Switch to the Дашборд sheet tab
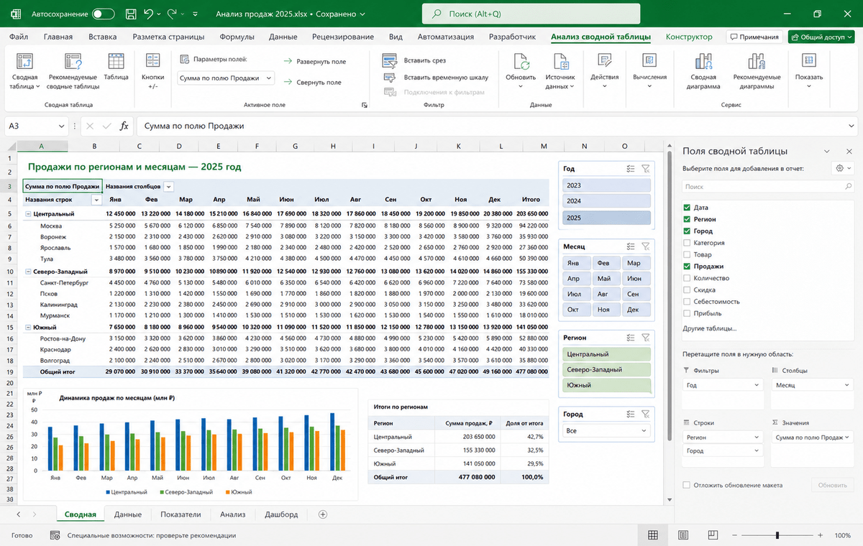Image resolution: width=863 pixels, height=546 pixels. (x=281, y=514)
